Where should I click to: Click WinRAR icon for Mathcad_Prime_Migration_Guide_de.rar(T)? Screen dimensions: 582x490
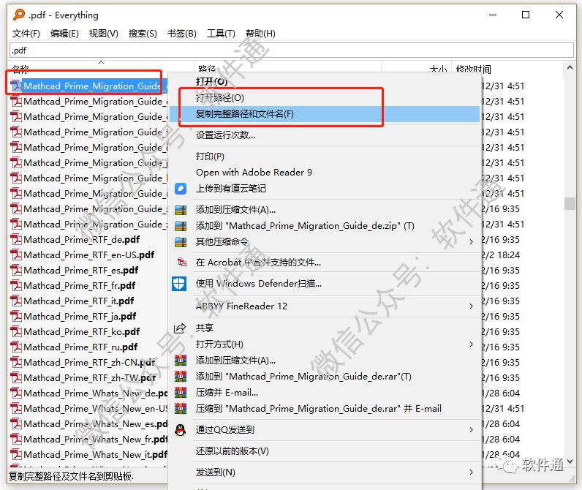(181, 377)
